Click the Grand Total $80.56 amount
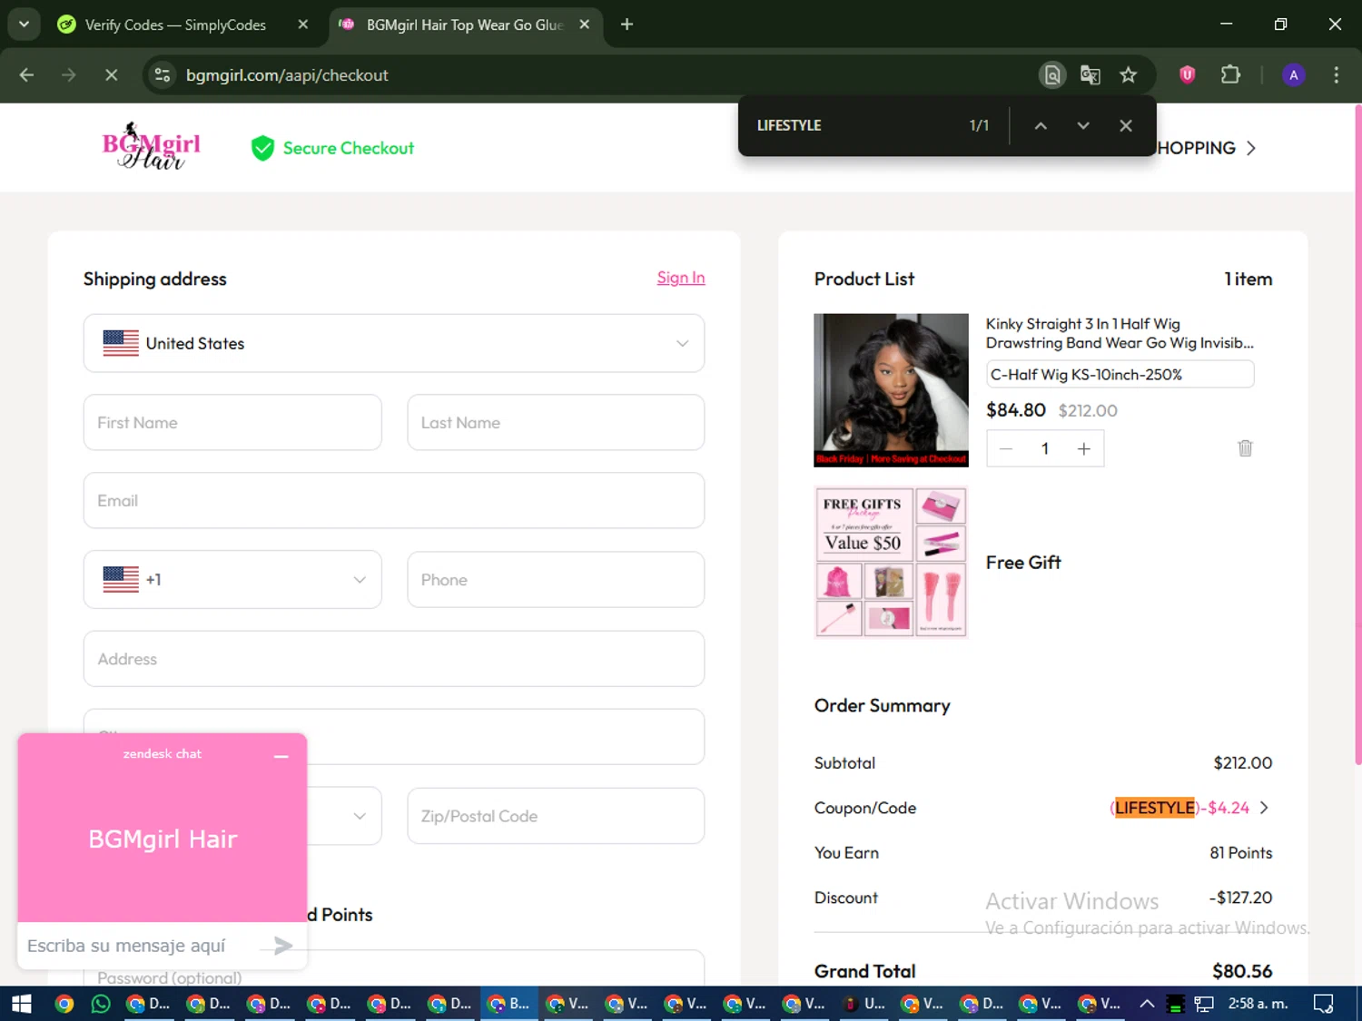The image size is (1362, 1021). pyautogui.click(x=1242, y=971)
